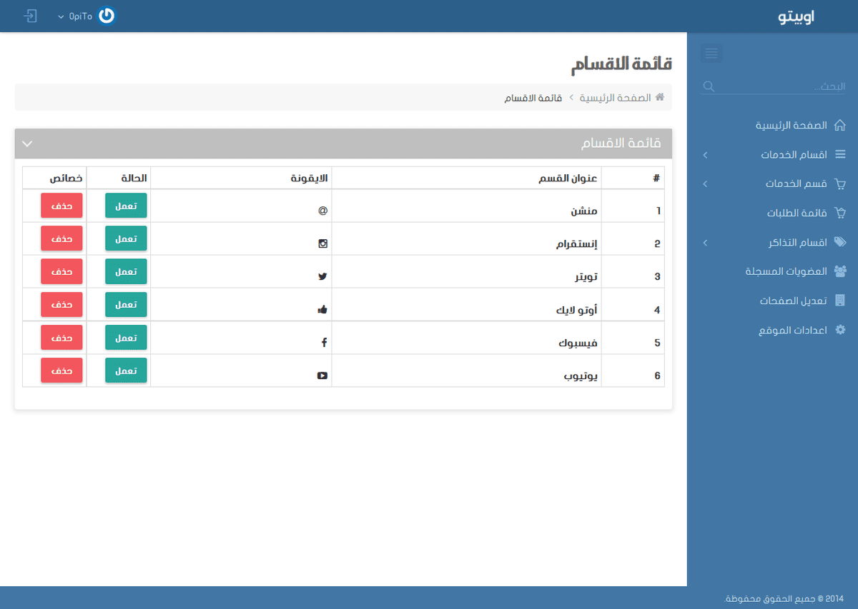Click the logout icon in the top bar
858x609 pixels.
pyautogui.click(x=30, y=16)
